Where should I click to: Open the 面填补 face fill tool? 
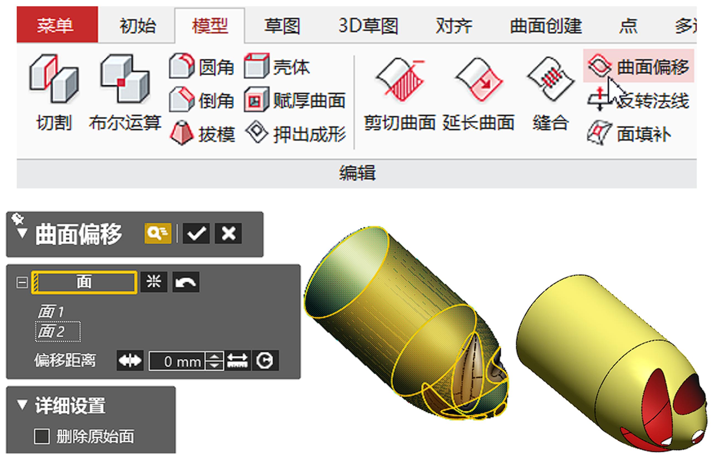point(629,134)
